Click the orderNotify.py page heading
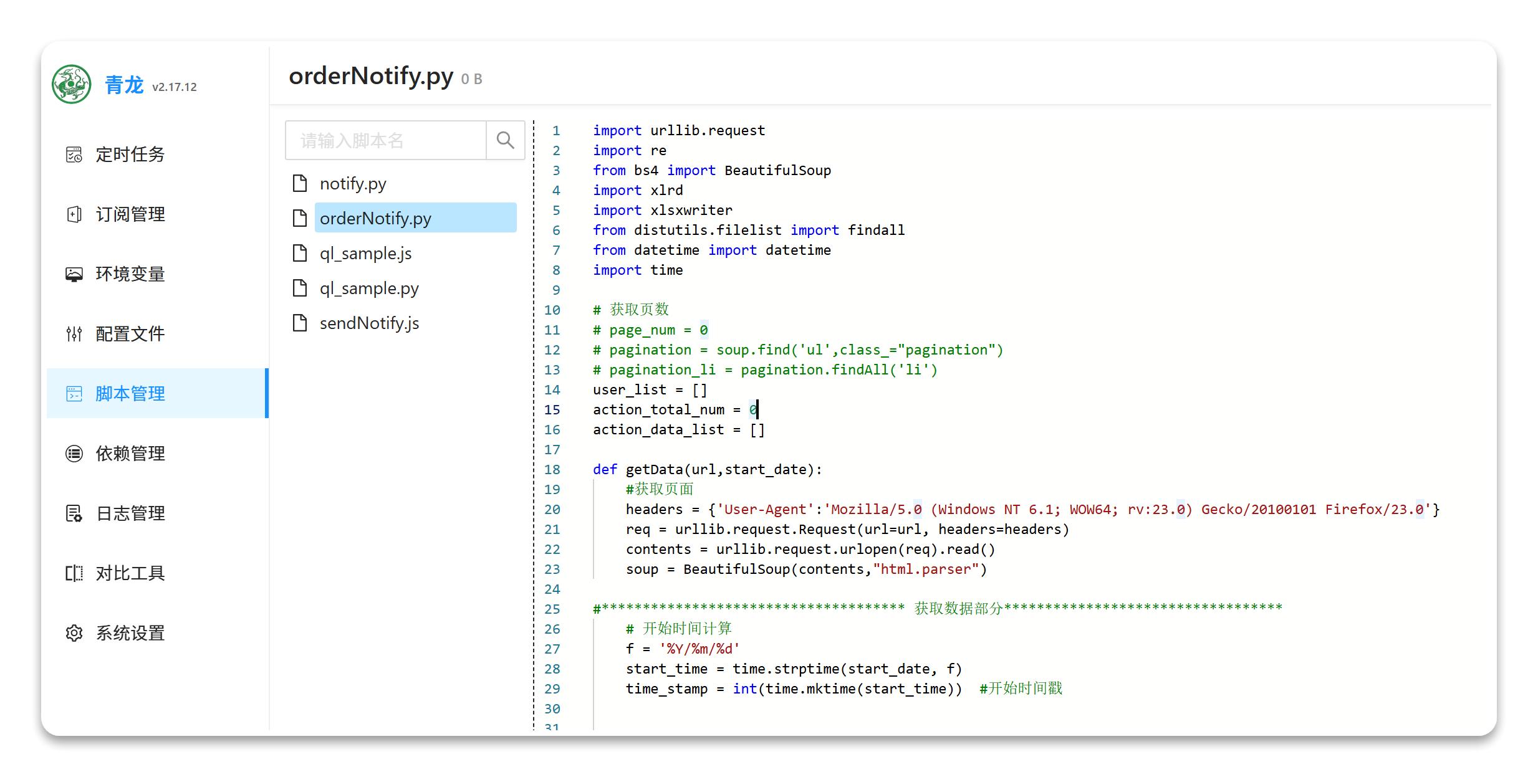This screenshot has width=1538, height=777. click(x=371, y=76)
